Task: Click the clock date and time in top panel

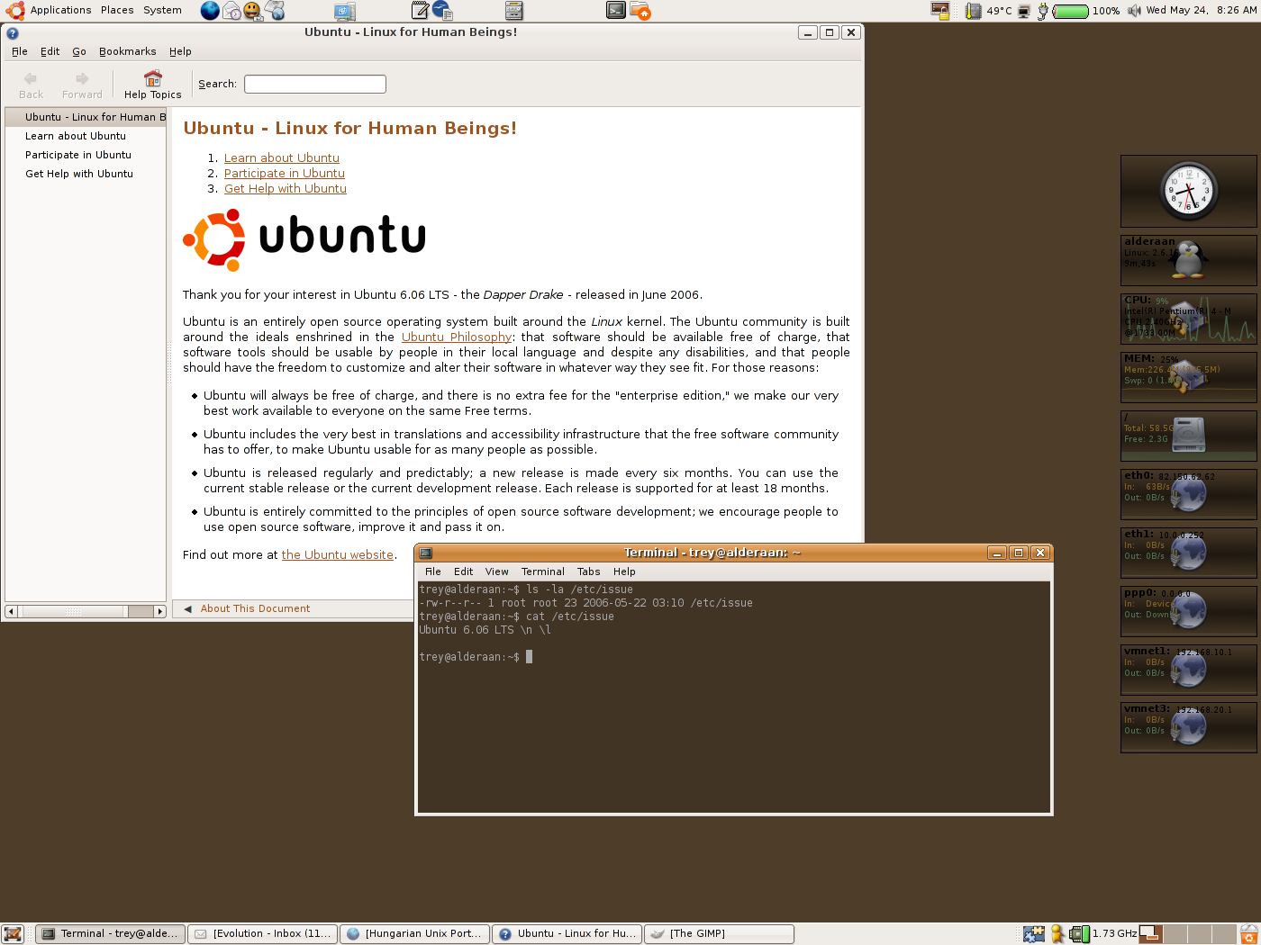Action: point(1202,11)
